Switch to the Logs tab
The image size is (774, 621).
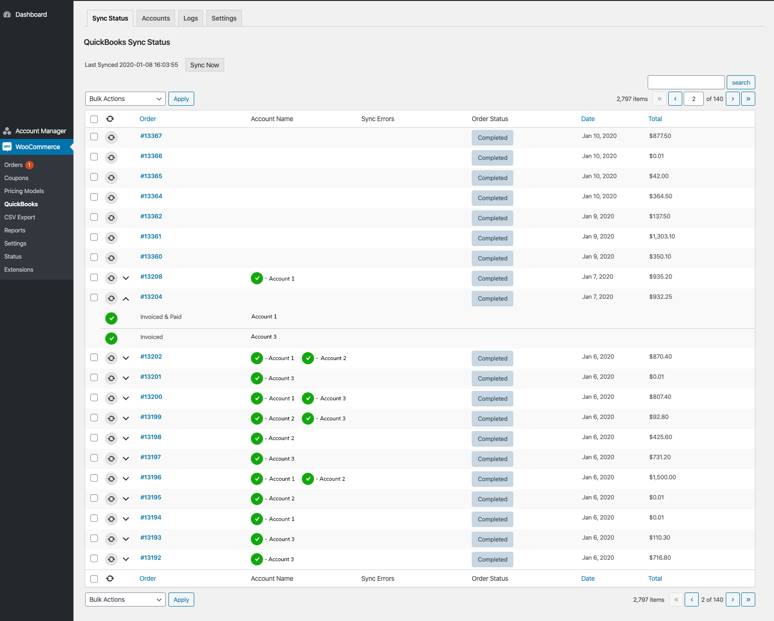pos(190,18)
